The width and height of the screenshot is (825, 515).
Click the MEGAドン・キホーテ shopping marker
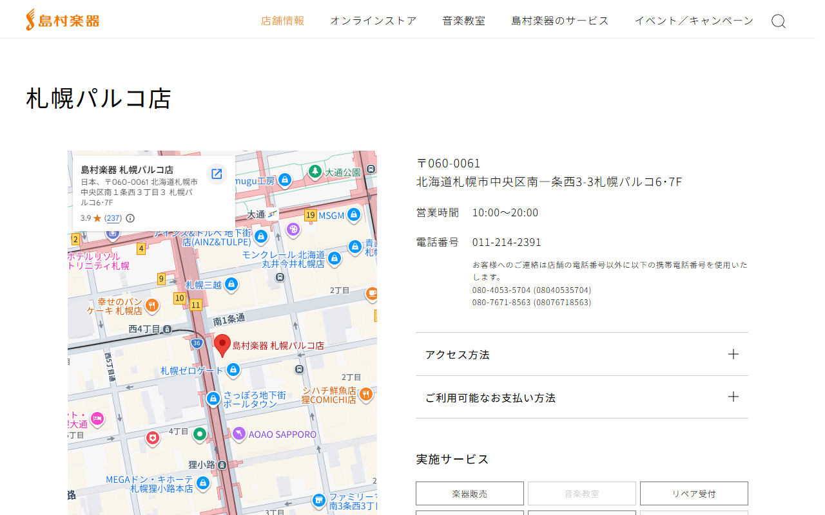coord(203,482)
